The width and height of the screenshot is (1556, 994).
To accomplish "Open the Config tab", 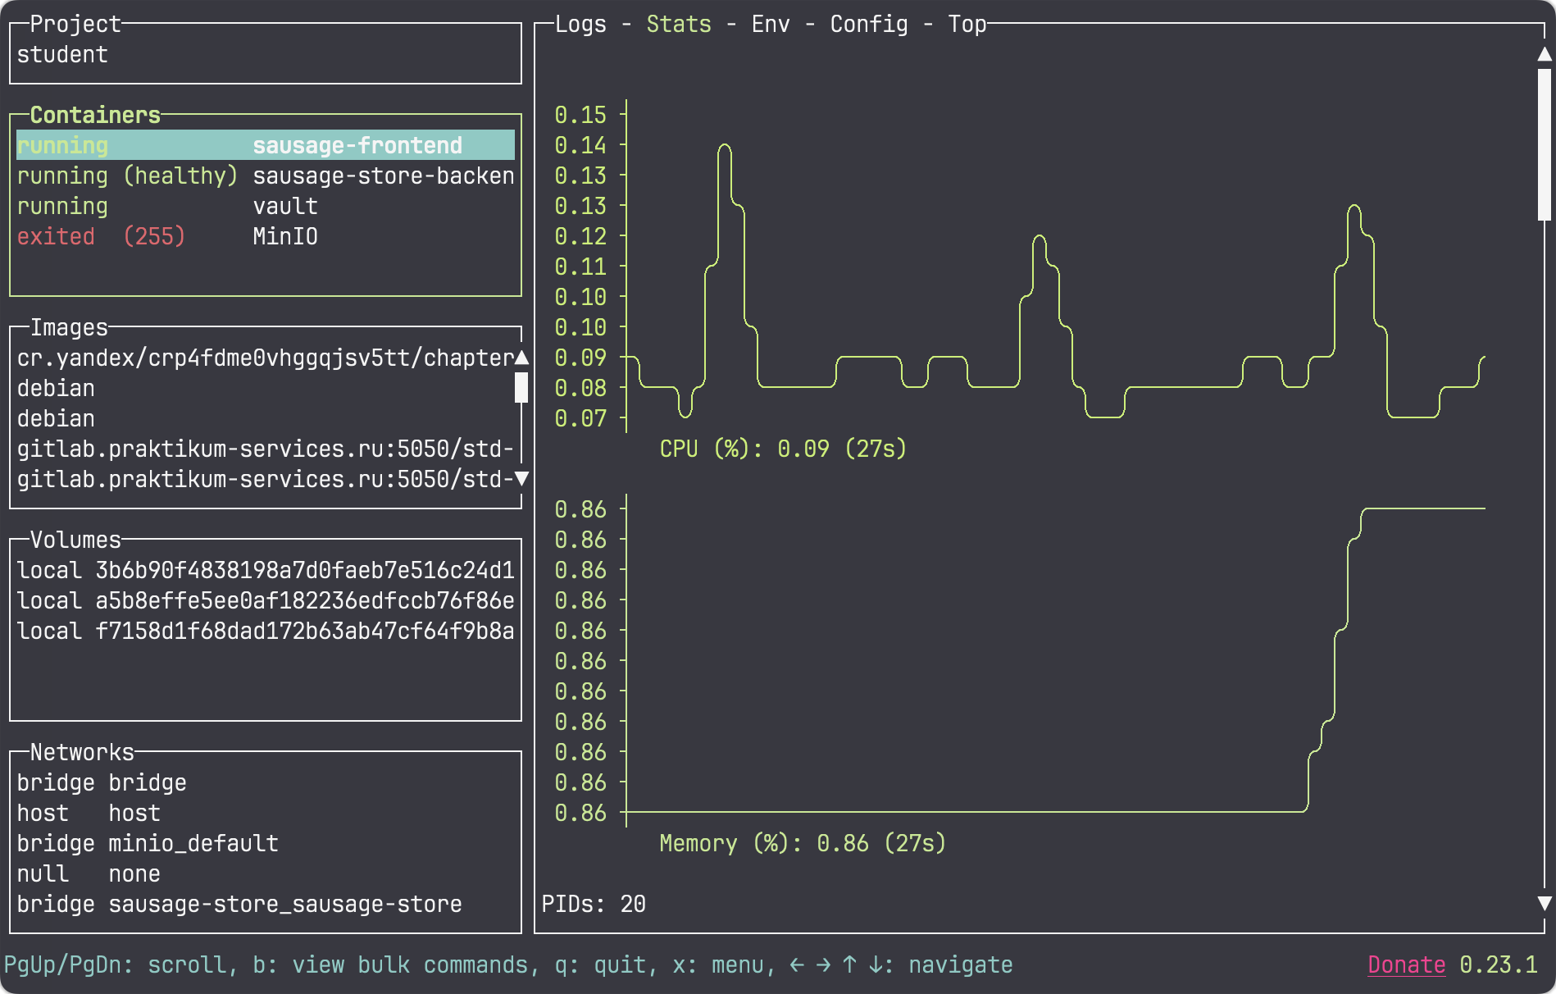I will [x=869, y=25].
